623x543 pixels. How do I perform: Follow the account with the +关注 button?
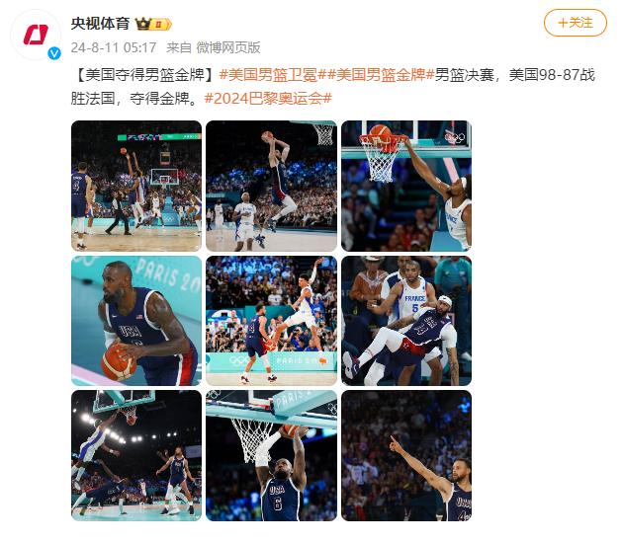point(575,23)
